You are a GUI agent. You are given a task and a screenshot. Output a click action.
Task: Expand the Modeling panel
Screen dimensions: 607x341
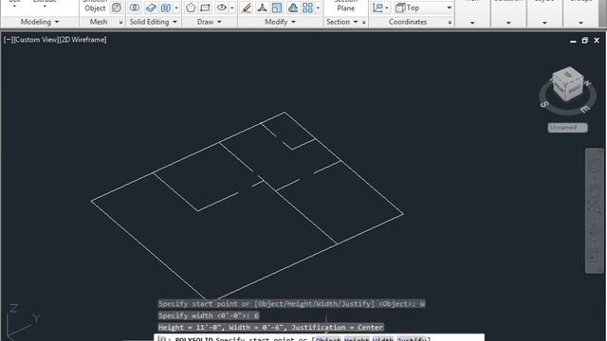[40, 22]
